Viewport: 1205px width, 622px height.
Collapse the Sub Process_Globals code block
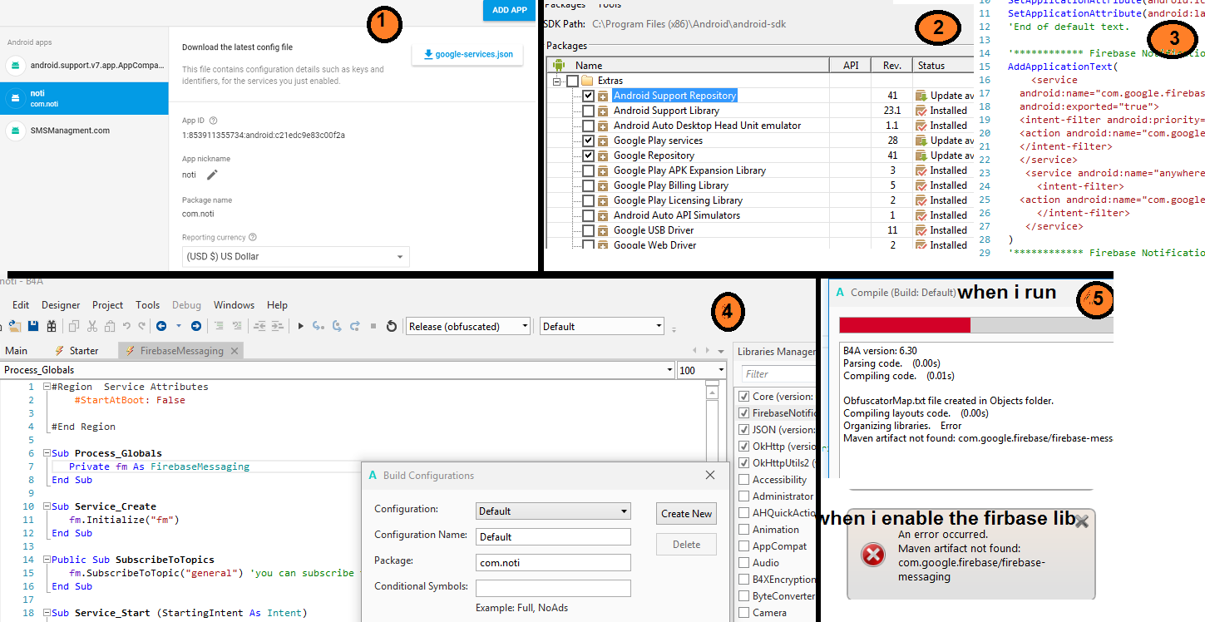pos(45,453)
